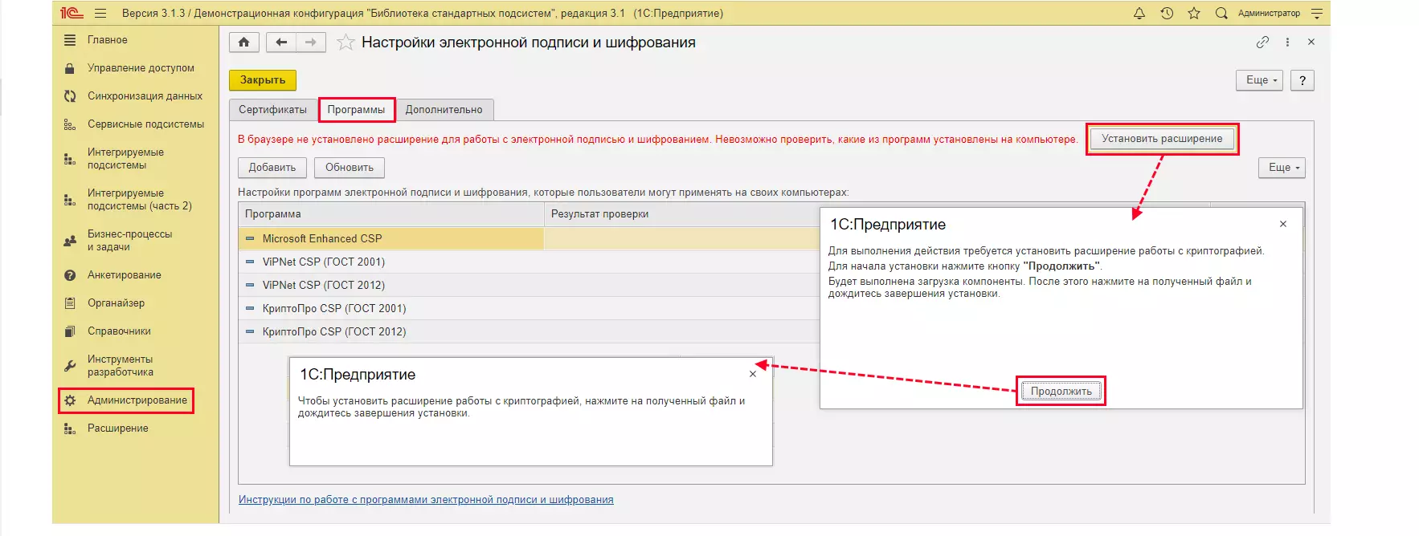
Task: Copy link icon at top right of form
Action: [1262, 42]
